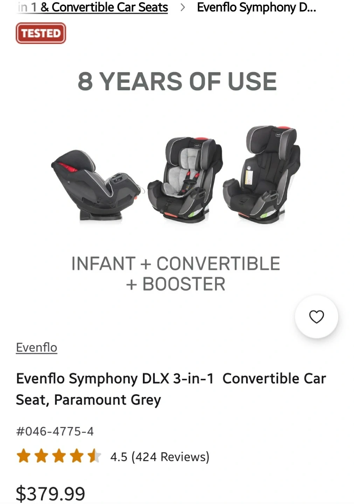Click the third gold rating star
Image resolution: width=354 pixels, height=504 pixels.
click(x=59, y=456)
